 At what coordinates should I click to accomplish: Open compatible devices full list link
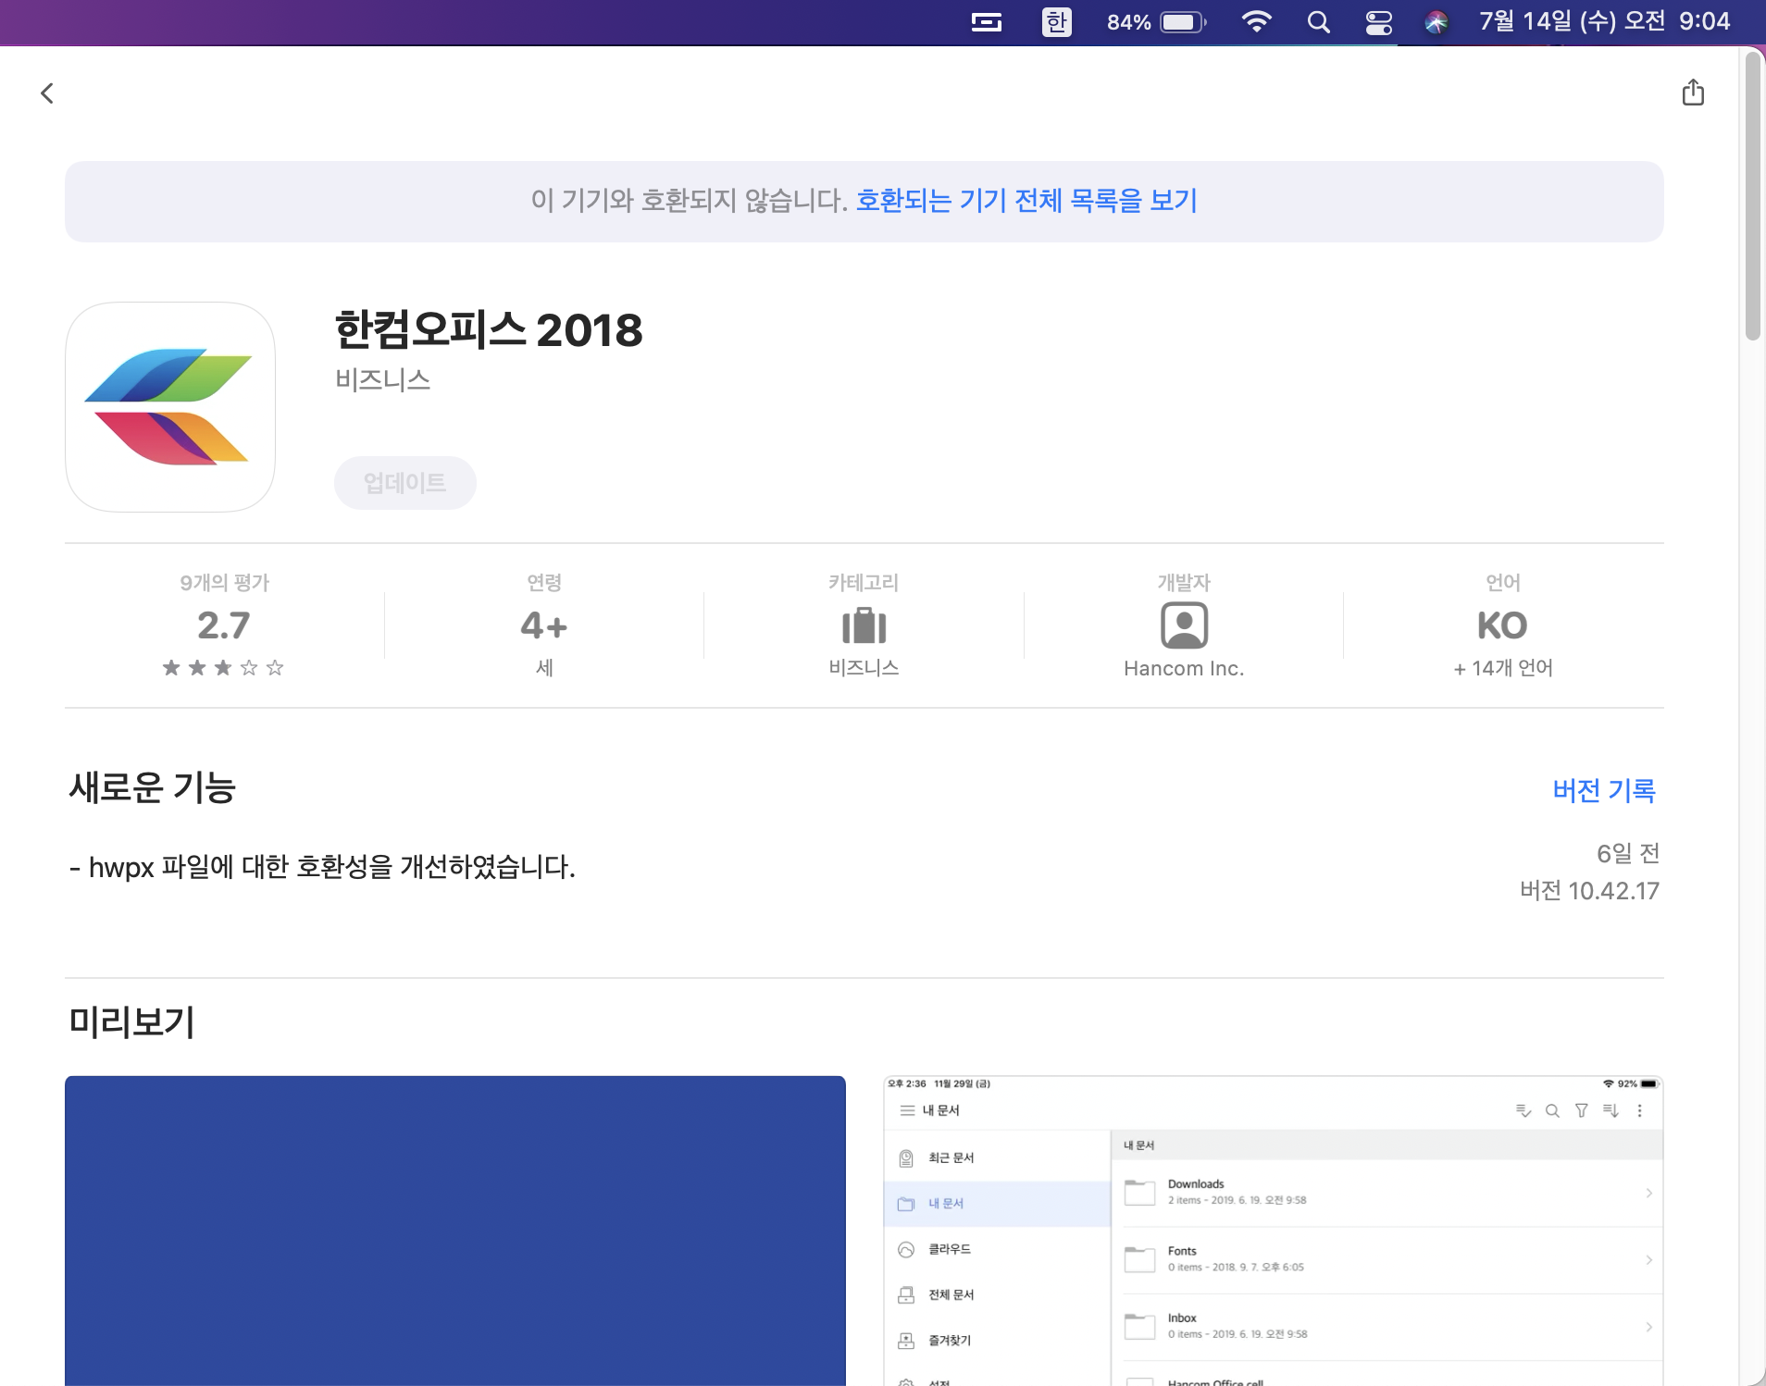(x=1026, y=201)
